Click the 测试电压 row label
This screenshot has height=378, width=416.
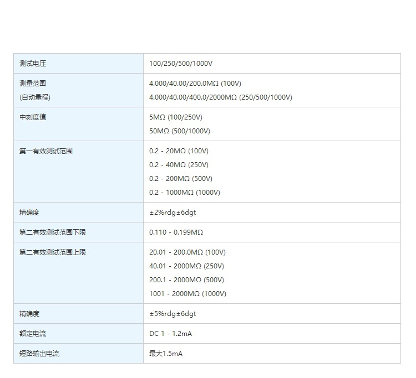[33, 64]
